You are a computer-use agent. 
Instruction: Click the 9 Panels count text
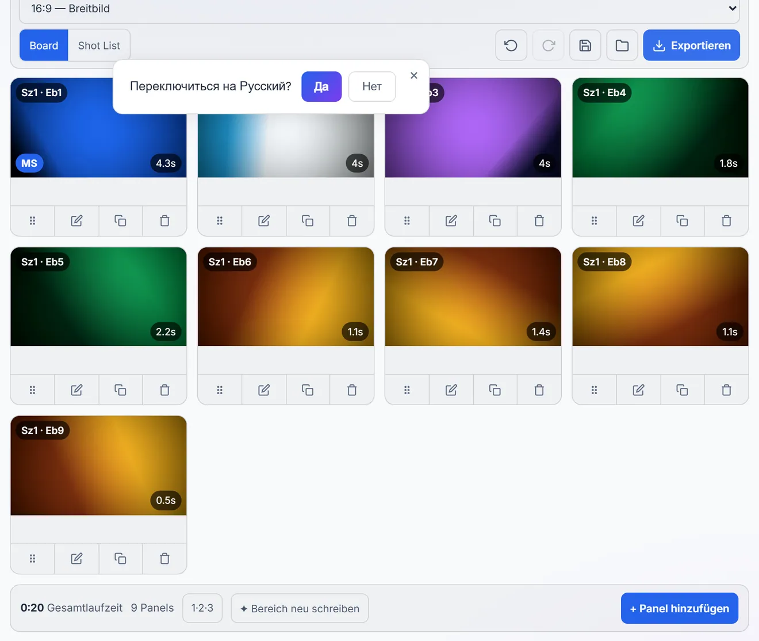(152, 608)
